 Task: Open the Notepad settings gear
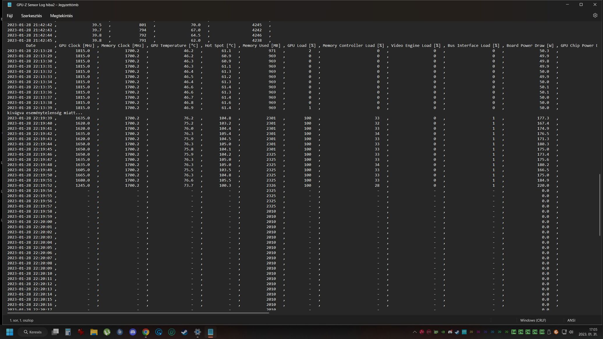[595, 15]
